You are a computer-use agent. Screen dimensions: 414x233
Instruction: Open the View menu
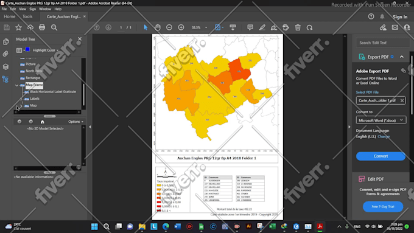click(23, 9)
